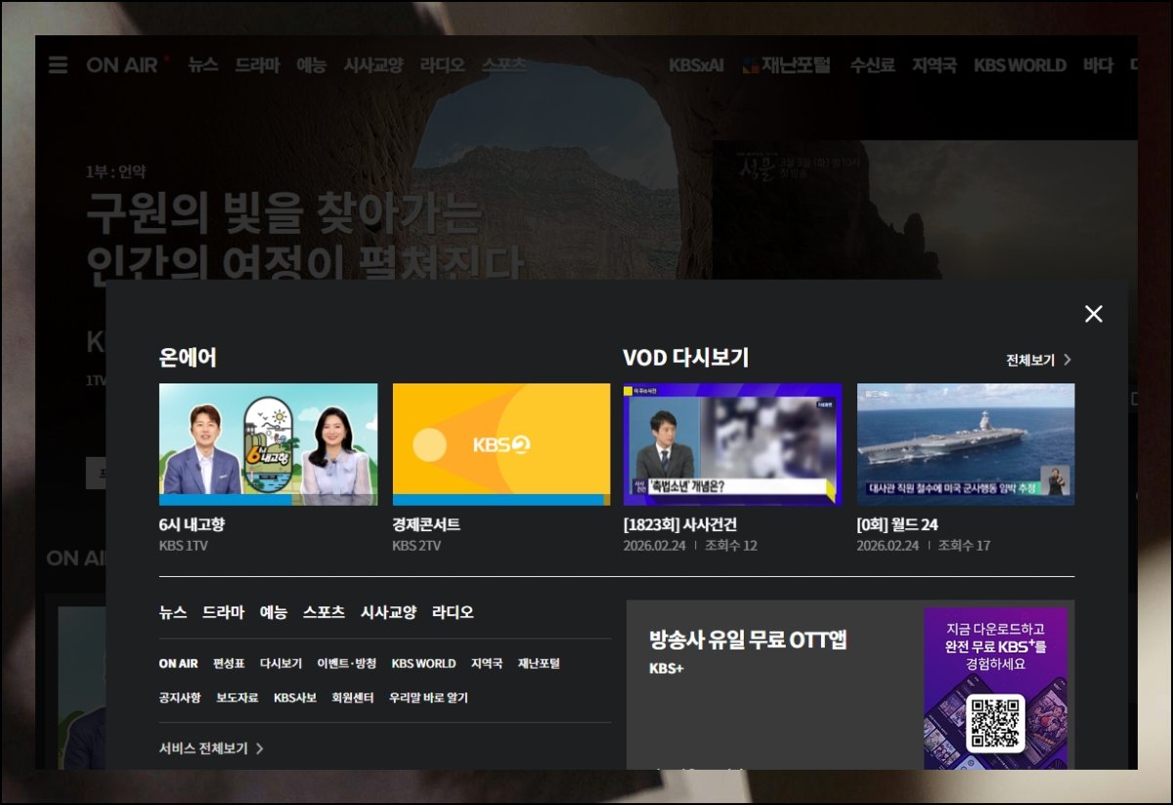The height and width of the screenshot is (805, 1173).
Task: Open 라디오 in the top navigation bar
Action: (x=443, y=66)
